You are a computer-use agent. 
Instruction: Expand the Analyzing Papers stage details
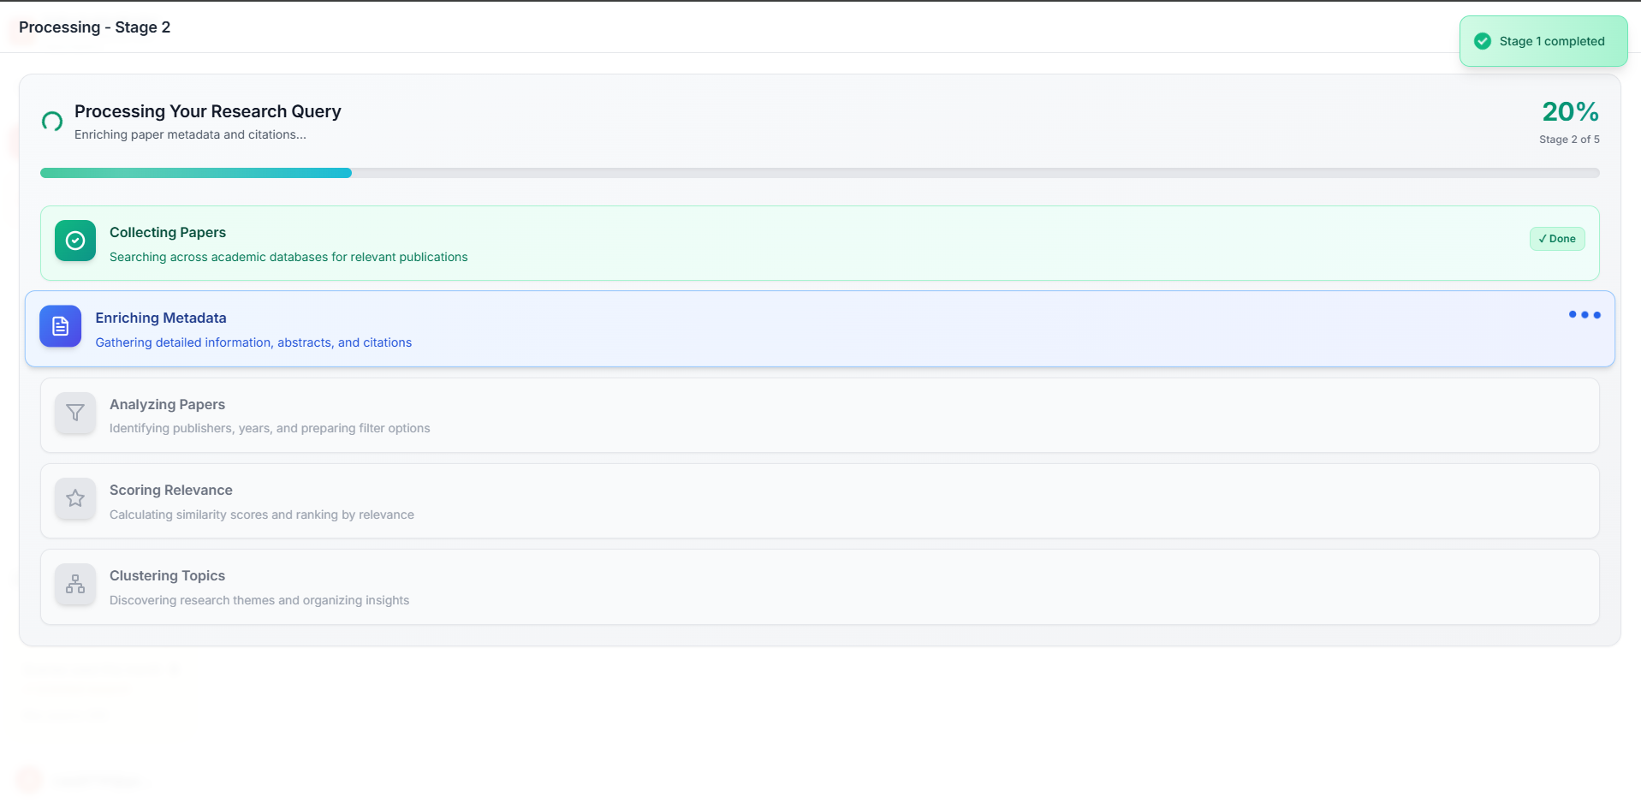(x=820, y=415)
